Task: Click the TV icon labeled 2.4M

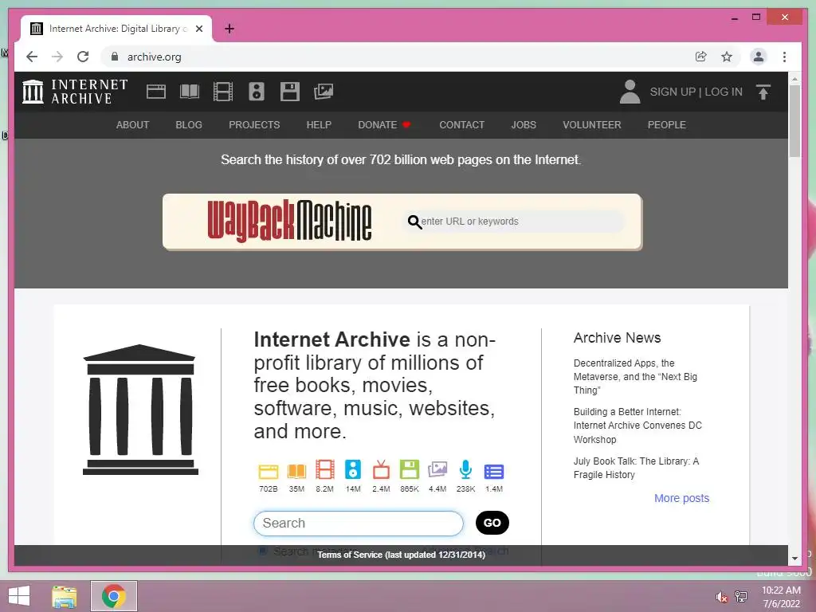Action: [x=381, y=469]
